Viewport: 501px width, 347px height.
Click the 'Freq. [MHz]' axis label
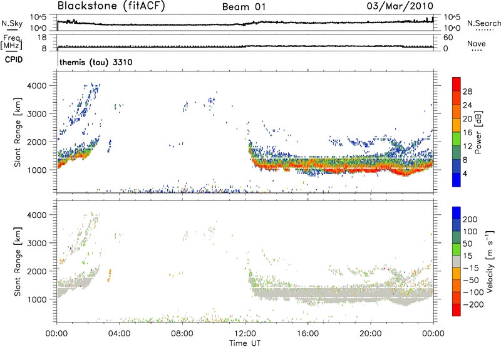click(11, 43)
